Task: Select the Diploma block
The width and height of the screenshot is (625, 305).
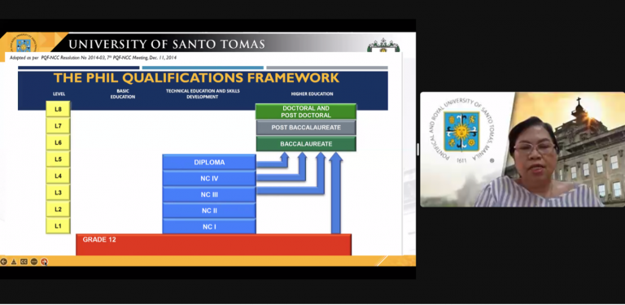Action: (209, 162)
